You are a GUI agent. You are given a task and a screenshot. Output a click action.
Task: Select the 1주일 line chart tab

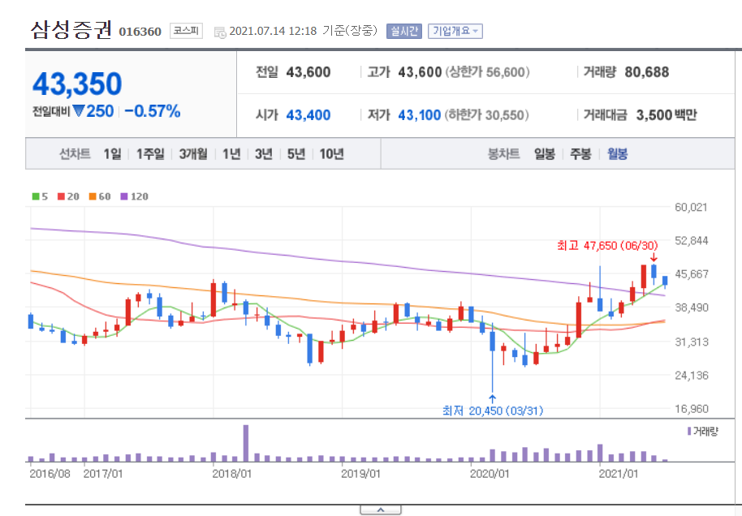[x=150, y=153]
